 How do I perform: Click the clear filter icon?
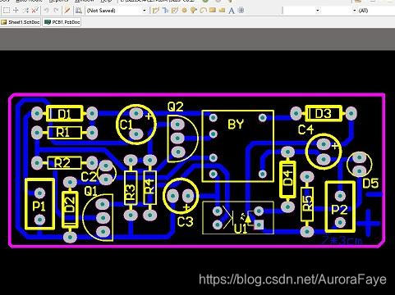click(x=34, y=11)
